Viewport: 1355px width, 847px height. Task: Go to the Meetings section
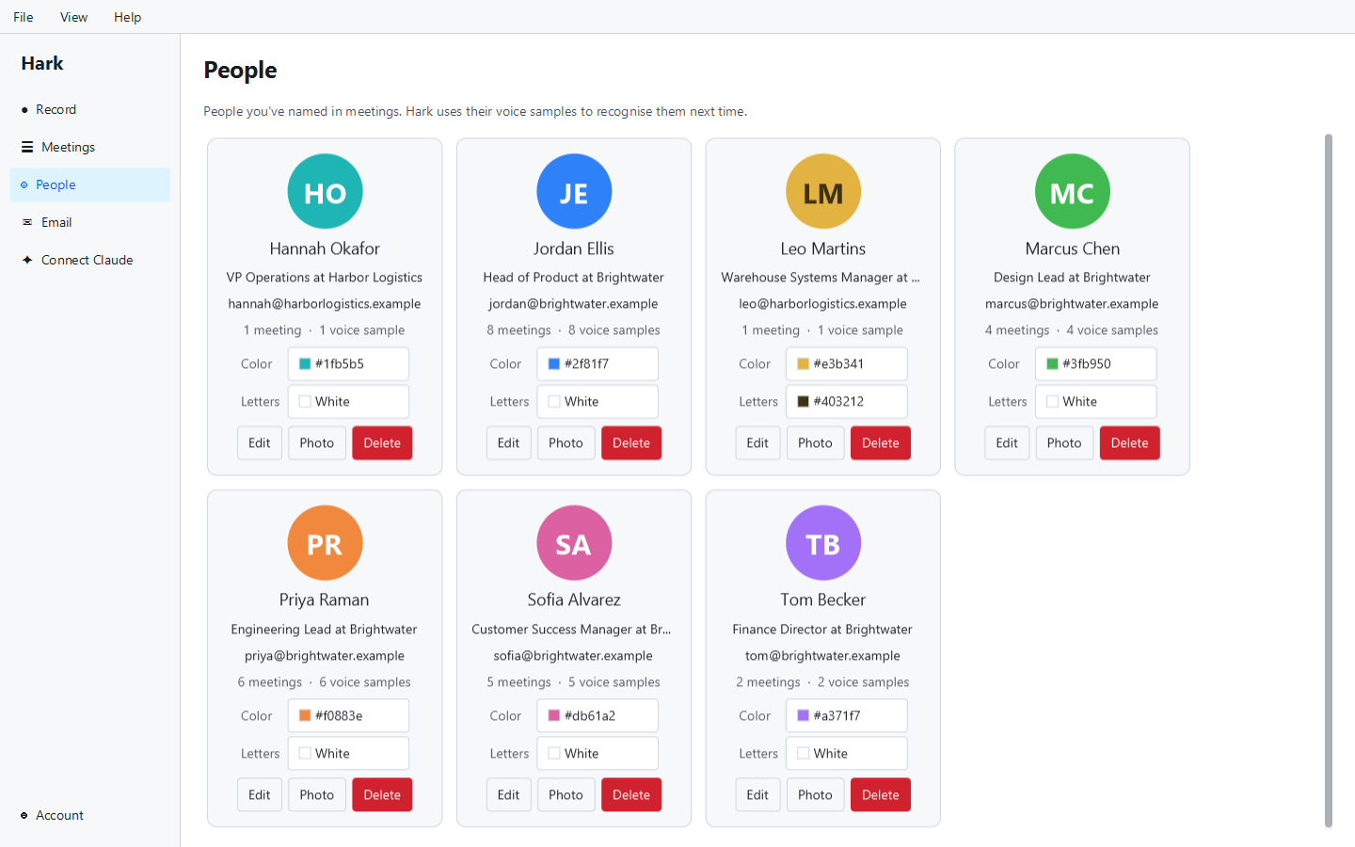pyautogui.click(x=90, y=147)
